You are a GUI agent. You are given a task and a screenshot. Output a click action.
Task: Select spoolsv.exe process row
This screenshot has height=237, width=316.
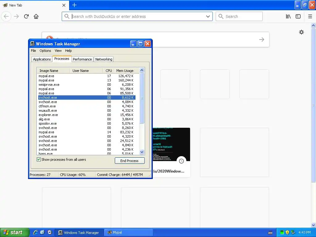[87, 123]
